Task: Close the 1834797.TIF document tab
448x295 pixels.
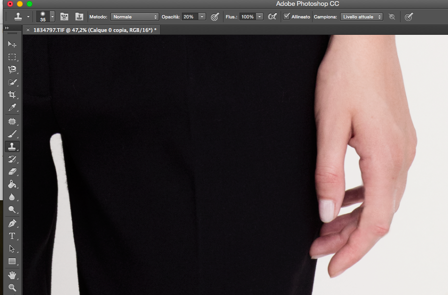Action: (28, 30)
